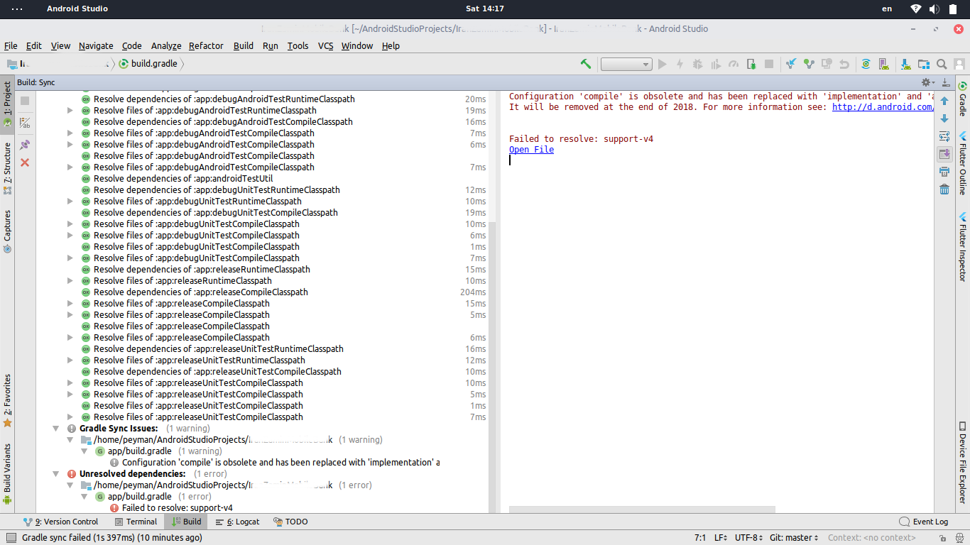Open the Analyze menu

(x=166, y=45)
